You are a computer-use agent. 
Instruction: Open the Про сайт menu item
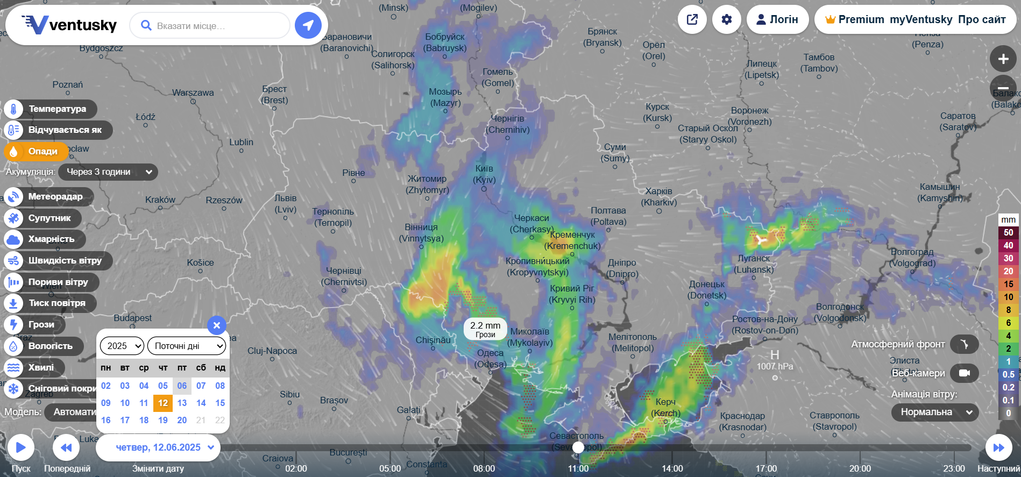coord(982,20)
